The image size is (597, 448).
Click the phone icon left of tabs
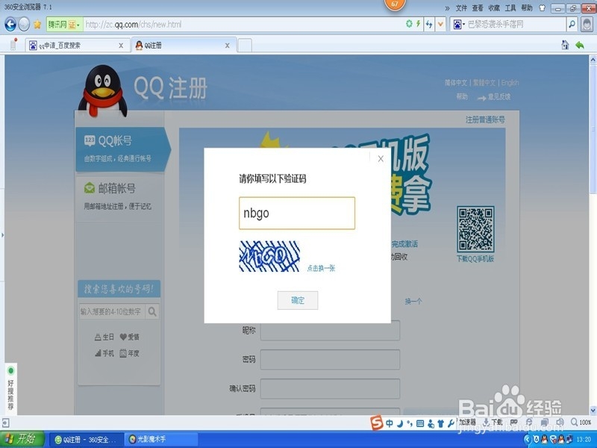[13, 44]
